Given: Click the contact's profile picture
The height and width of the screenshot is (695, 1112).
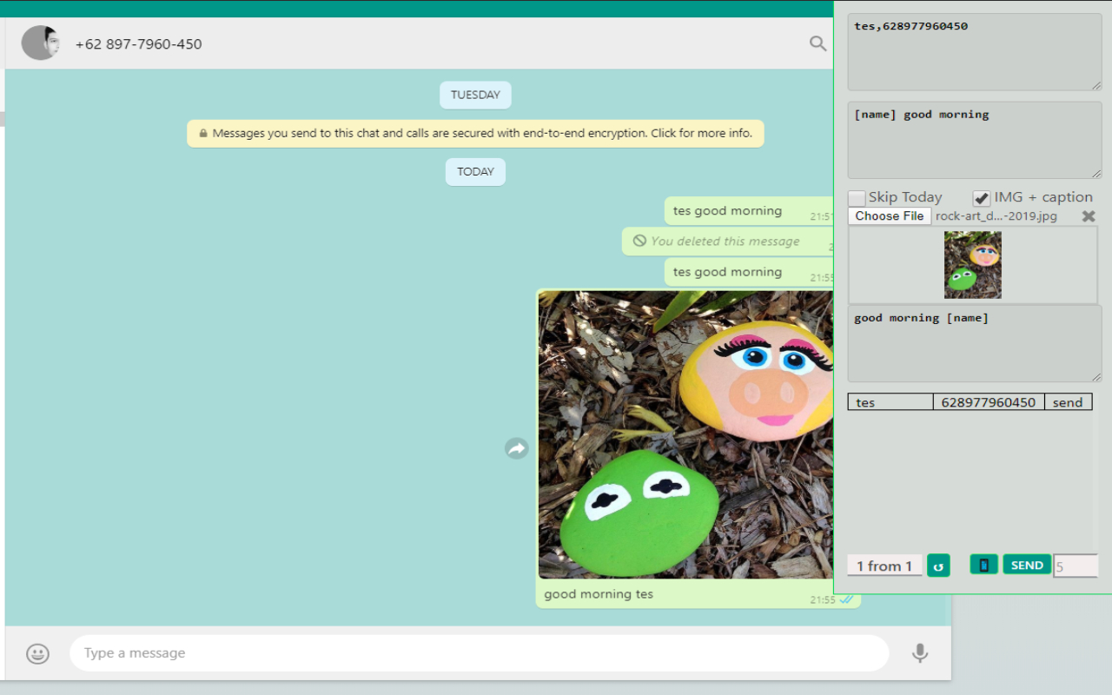Looking at the screenshot, I should pyautogui.click(x=40, y=43).
